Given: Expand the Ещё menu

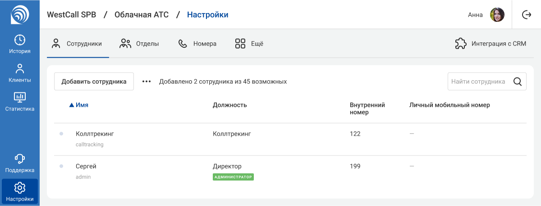Looking at the screenshot, I should click(x=249, y=44).
